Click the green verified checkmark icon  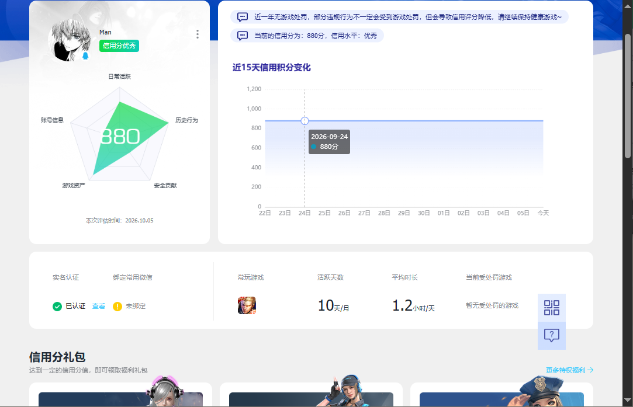[57, 307]
